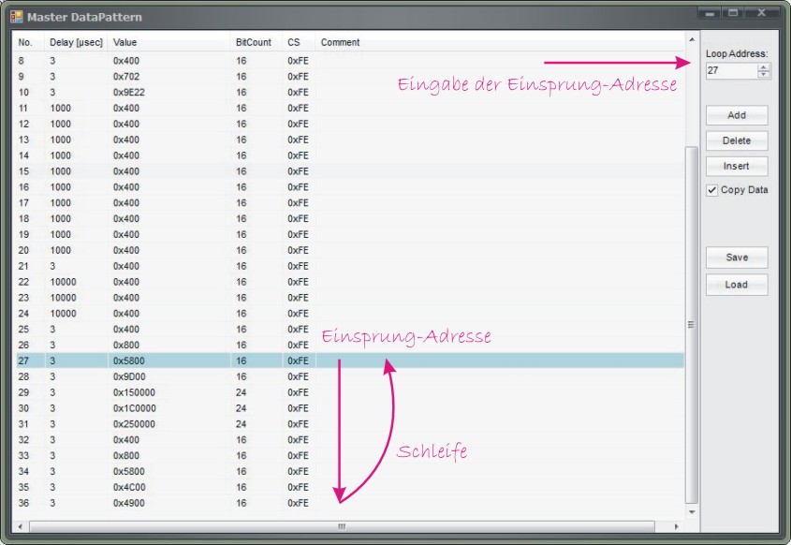
Task: Click value 0x5800 in row 34
Action: [x=128, y=471]
